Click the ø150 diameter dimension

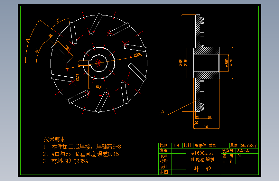tap(231, 63)
